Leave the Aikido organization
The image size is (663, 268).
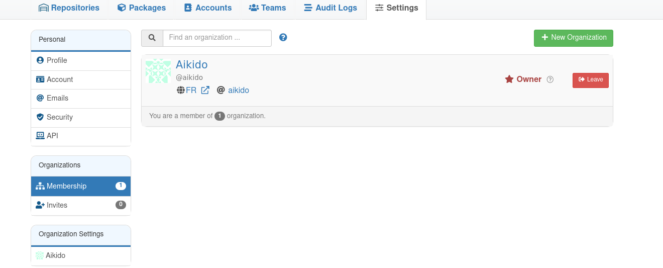click(x=591, y=80)
